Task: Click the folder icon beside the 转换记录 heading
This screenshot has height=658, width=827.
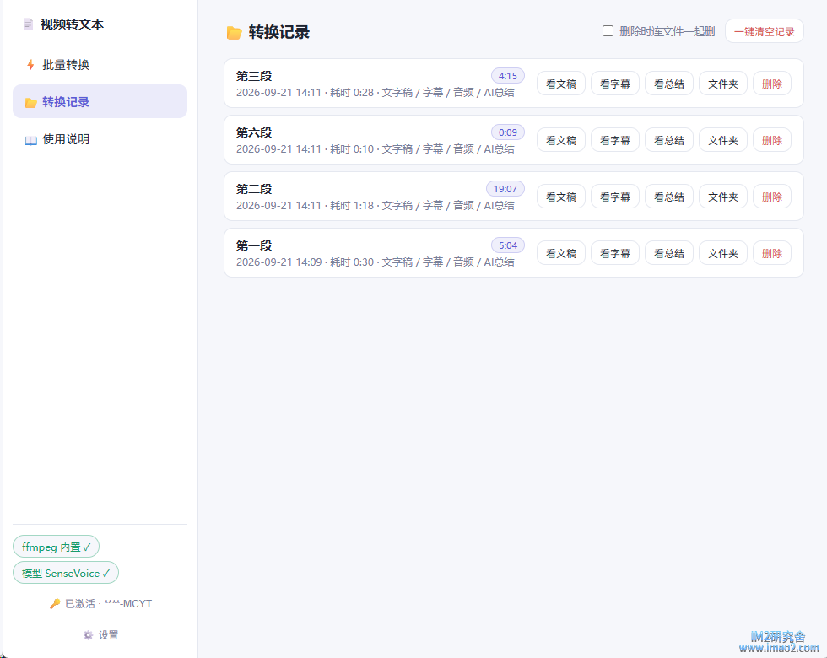Action: pyautogui.click(x=235, y=33)
